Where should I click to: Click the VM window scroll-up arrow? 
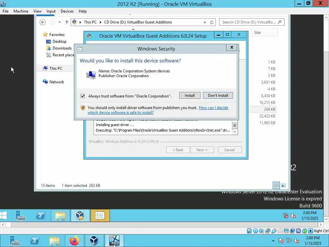click(326, 18)
